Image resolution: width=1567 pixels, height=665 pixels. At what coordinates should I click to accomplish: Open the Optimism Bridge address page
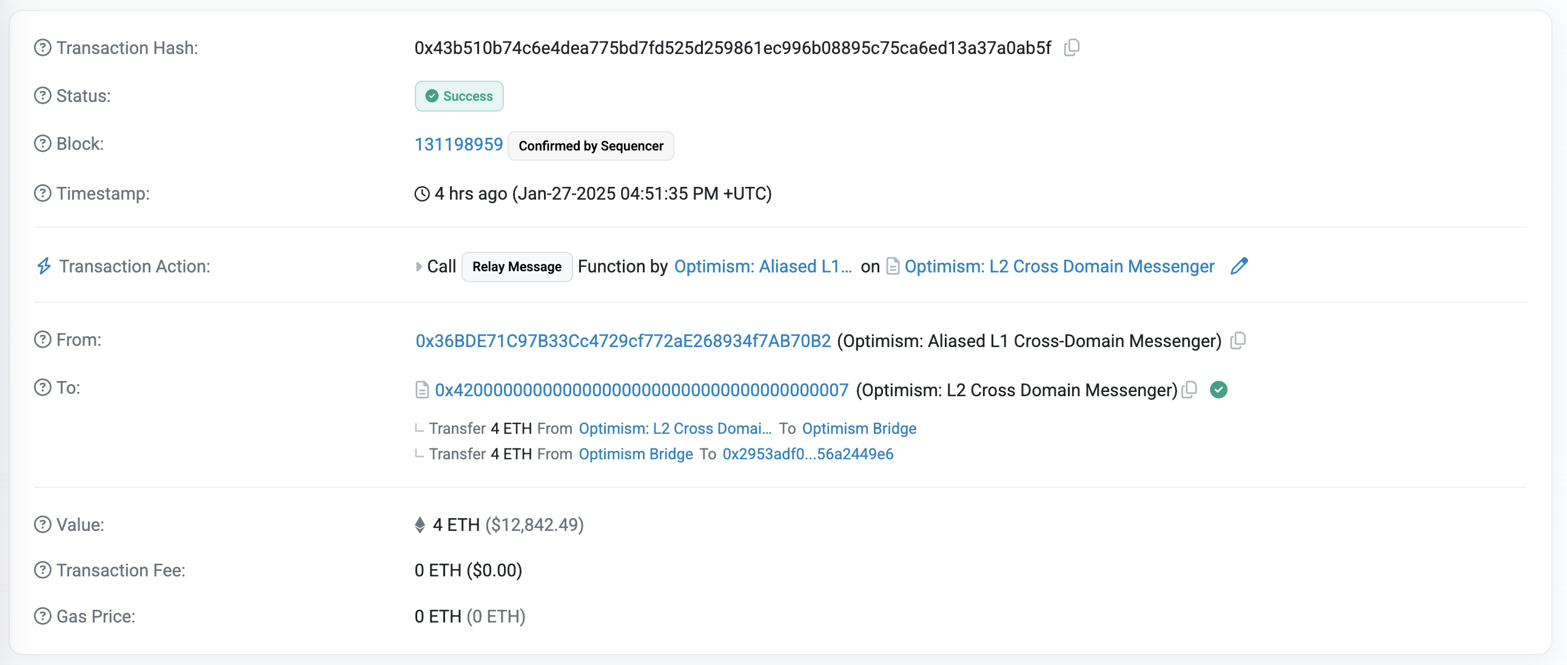pos(859,428)
